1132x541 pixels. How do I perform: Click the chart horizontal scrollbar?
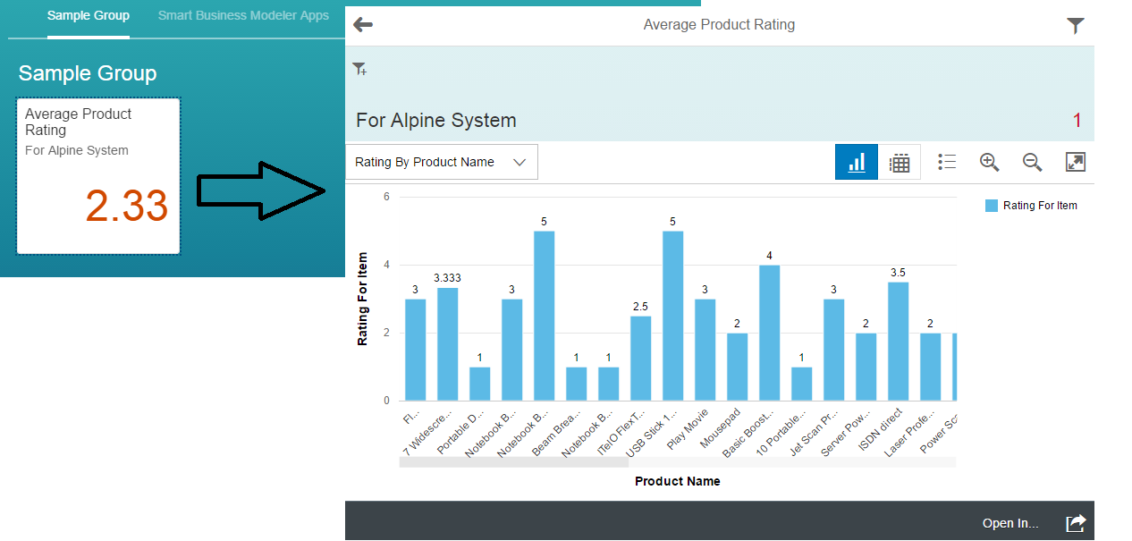click(x=513, y=462)
